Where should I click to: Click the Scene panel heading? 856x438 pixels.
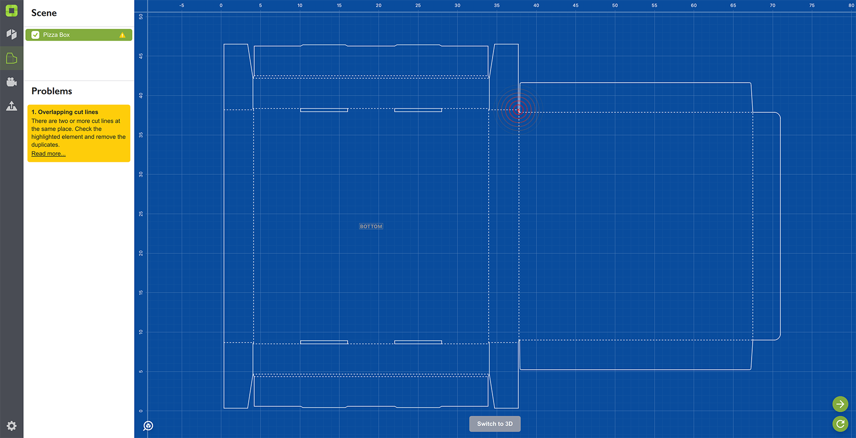[44, 13]
